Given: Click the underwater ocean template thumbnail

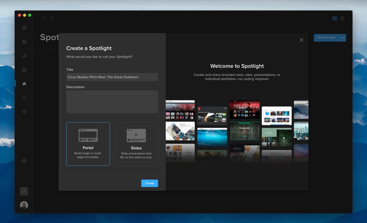Looking at the screenshot, I should pos(212,137).
